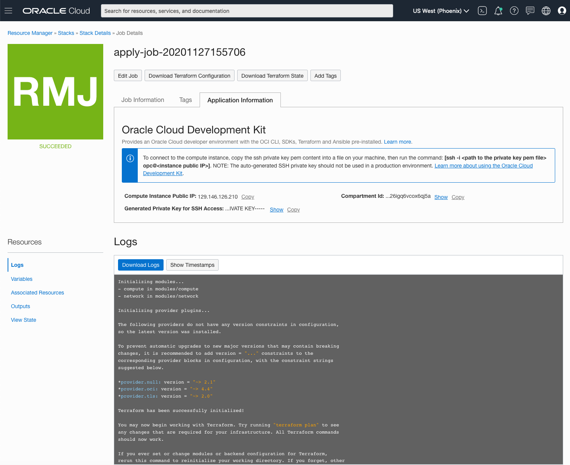
Task: Open Variables in the Resources list
Action: click(x=22, y=279)
